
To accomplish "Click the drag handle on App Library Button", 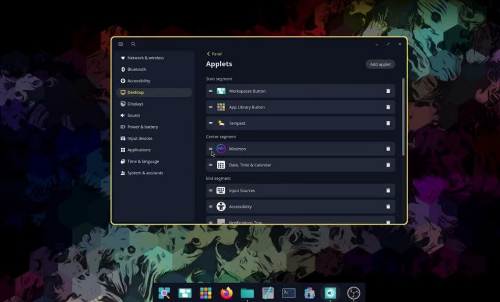I will pyautogui.click(x=211, y=107).
